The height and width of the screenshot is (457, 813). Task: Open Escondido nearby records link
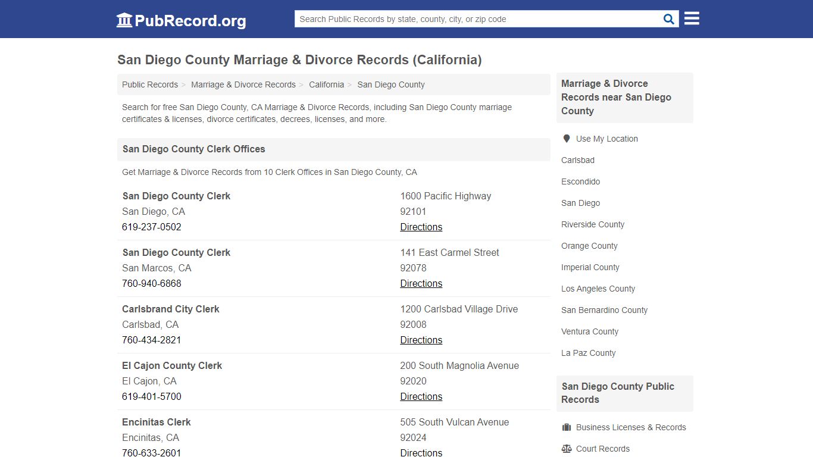point(581,181)
